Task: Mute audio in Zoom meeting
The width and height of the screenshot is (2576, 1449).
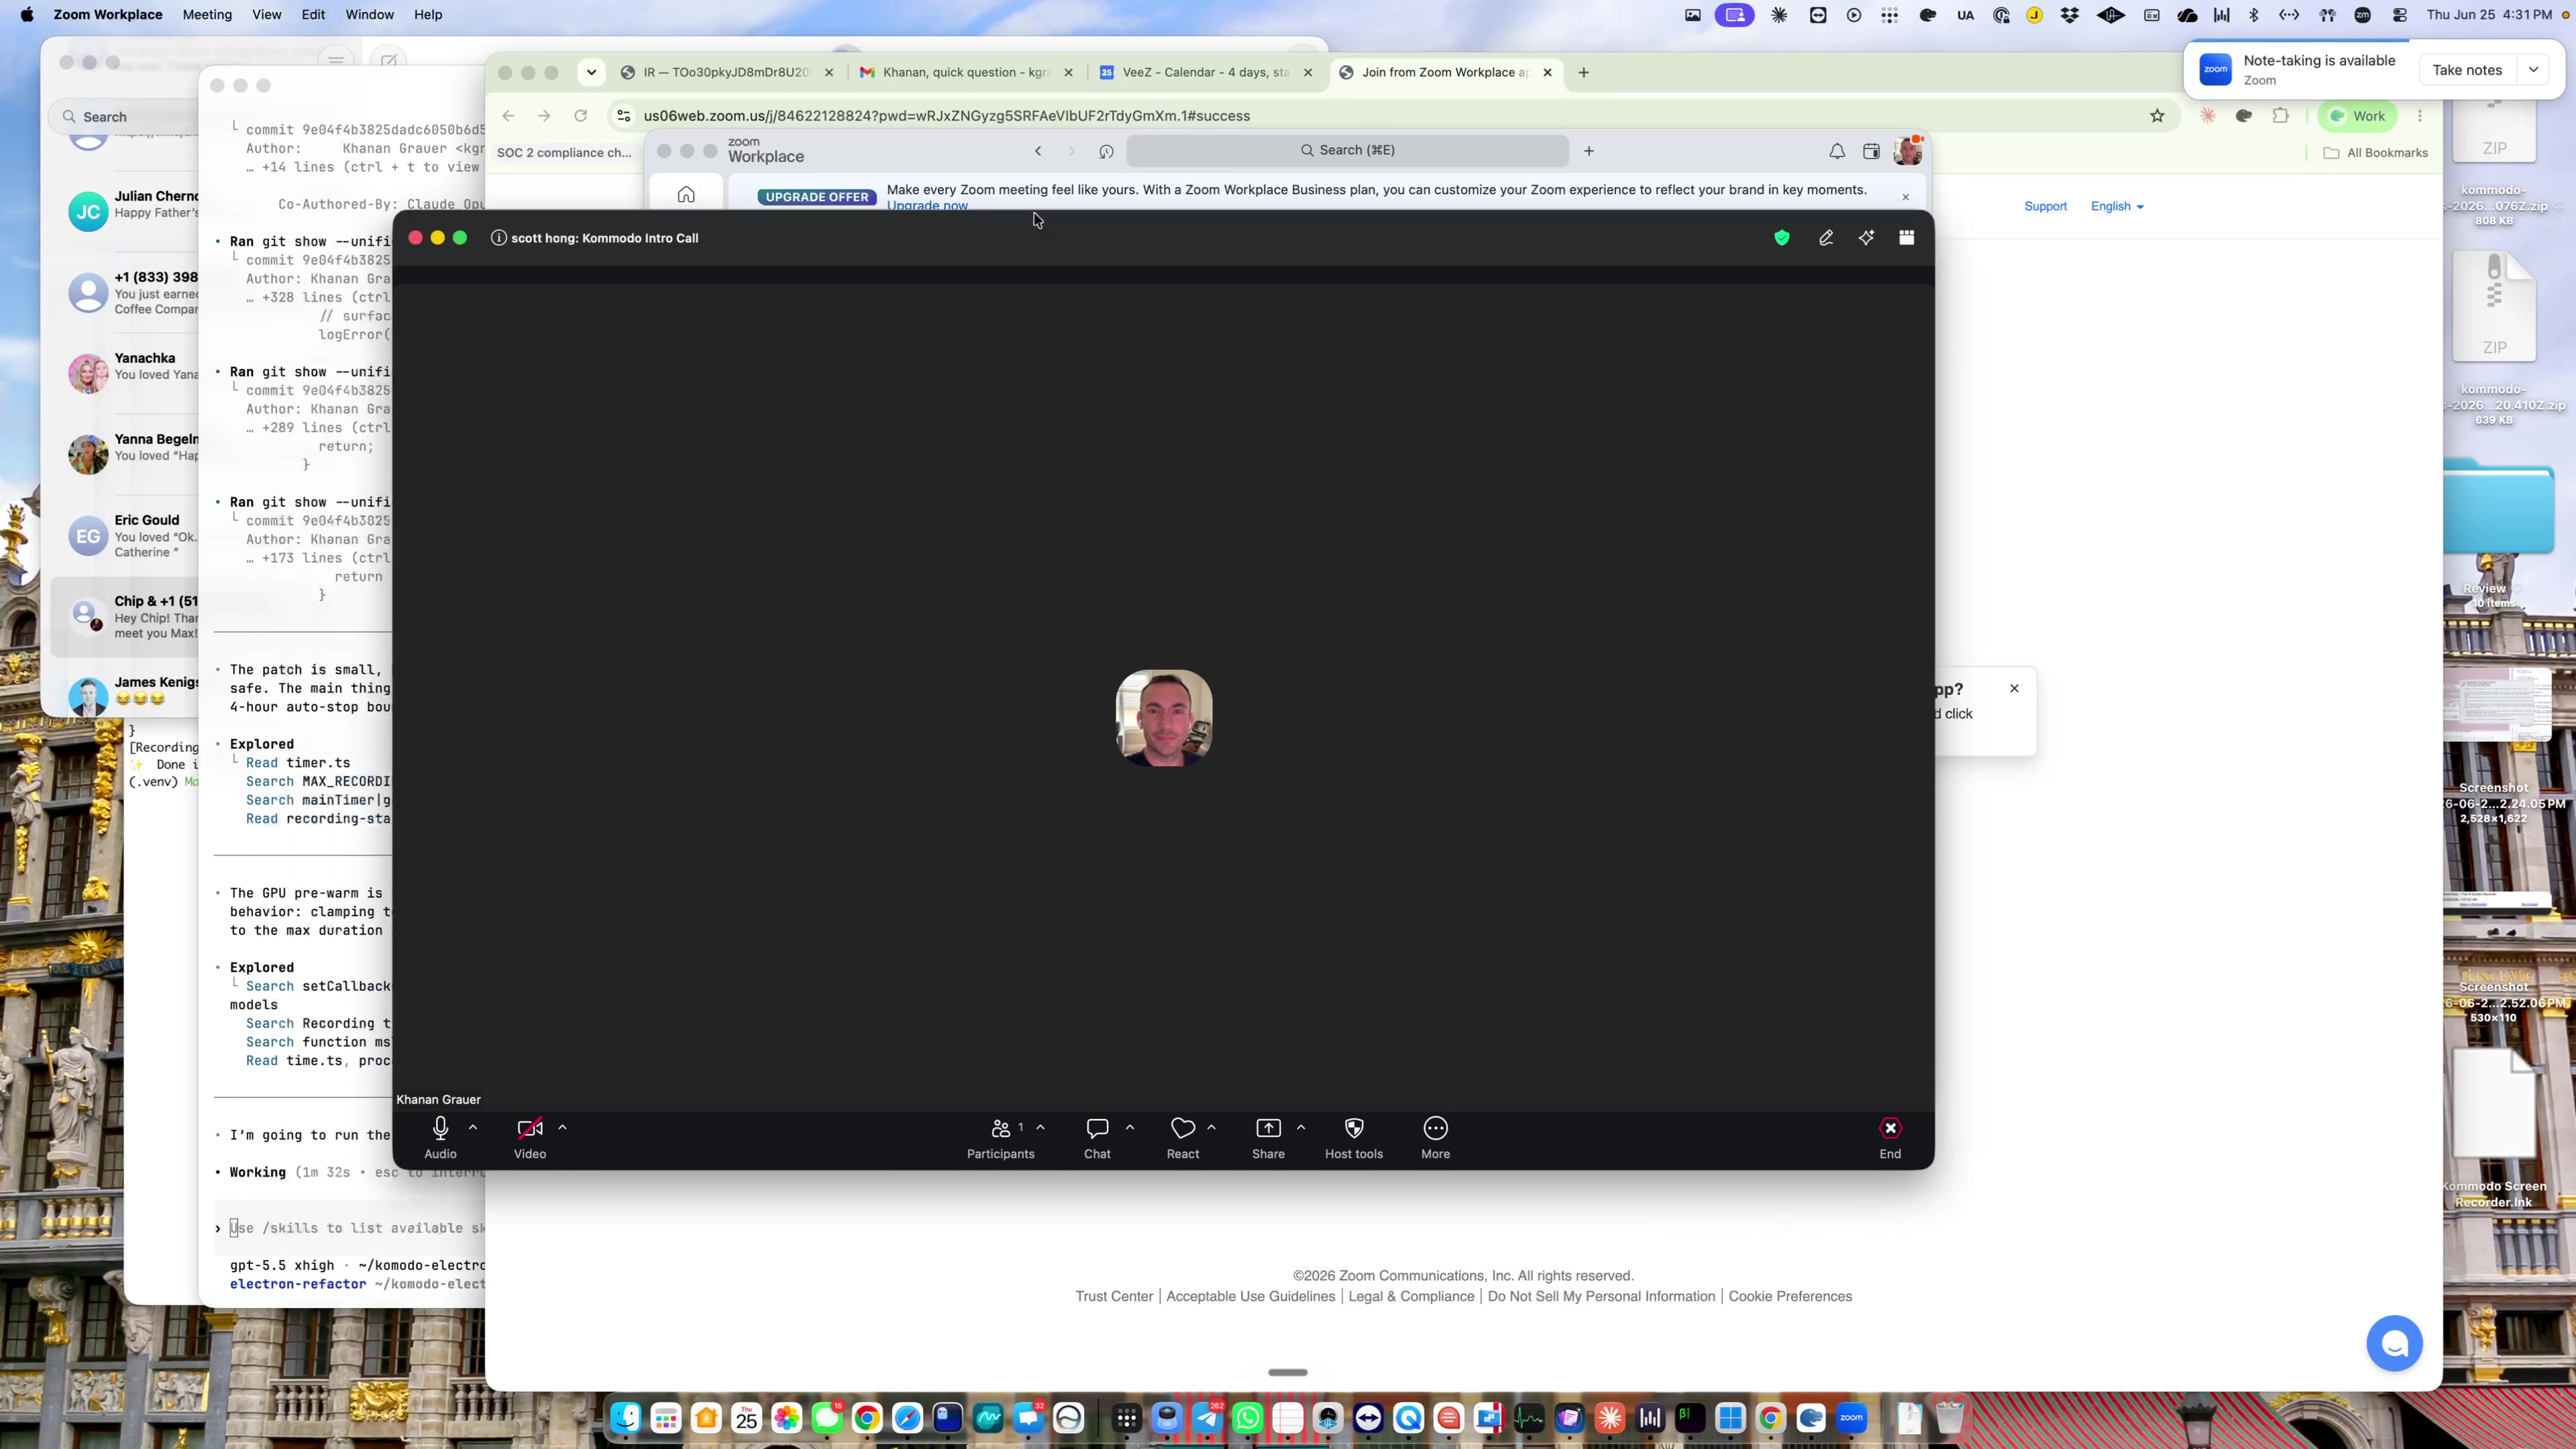Action: click(440, 1138)
